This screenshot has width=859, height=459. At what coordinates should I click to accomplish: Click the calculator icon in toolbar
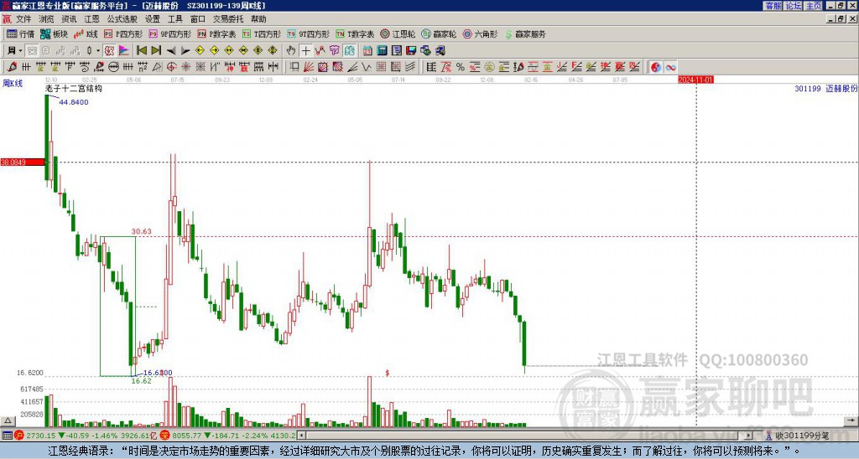(x=382, y=51)
